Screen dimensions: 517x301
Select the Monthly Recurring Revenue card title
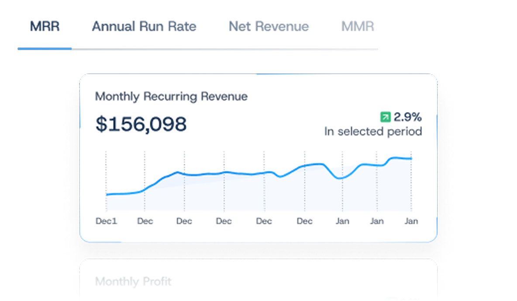[171, 97]
